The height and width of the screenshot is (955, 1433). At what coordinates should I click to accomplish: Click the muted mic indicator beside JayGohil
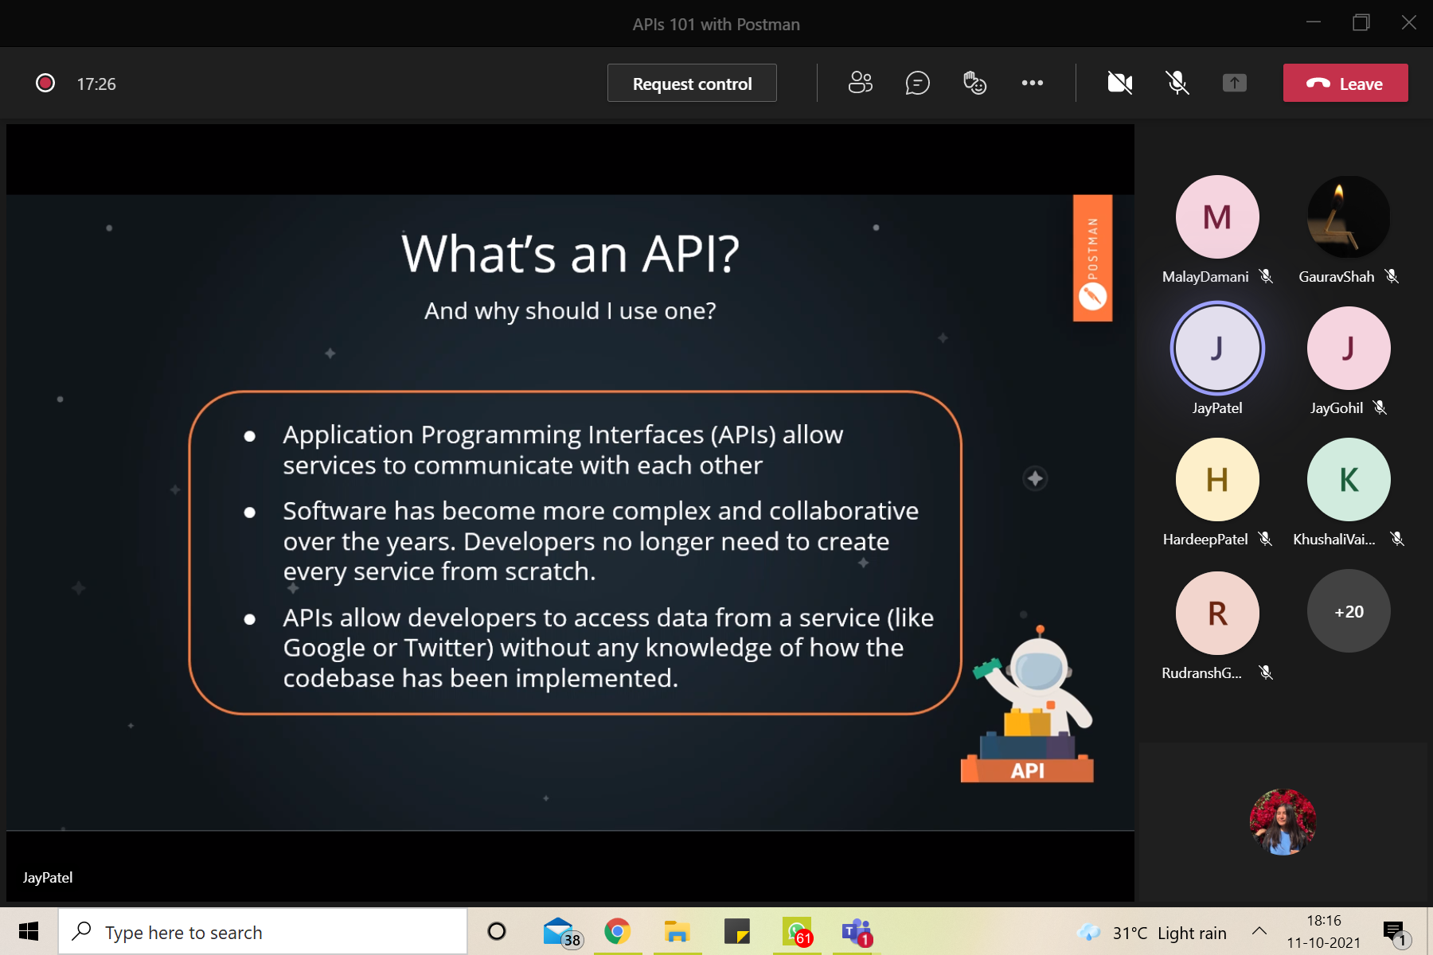(1381, 407)
